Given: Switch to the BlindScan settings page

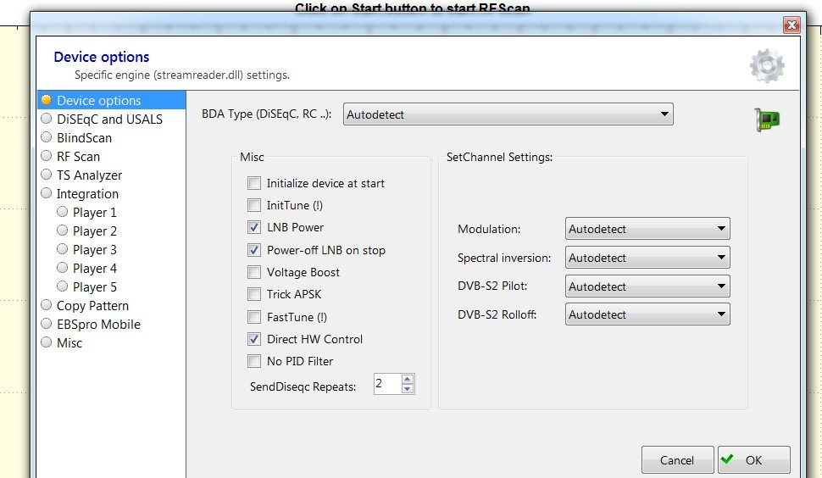Looking at the screenshot, I should 84,138.
